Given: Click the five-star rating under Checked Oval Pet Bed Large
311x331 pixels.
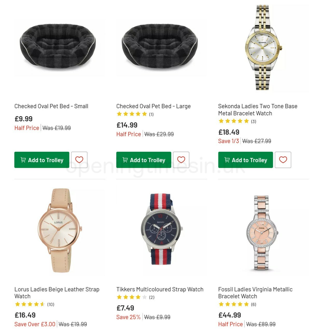Looking at the screenshot, I should 132,114.
